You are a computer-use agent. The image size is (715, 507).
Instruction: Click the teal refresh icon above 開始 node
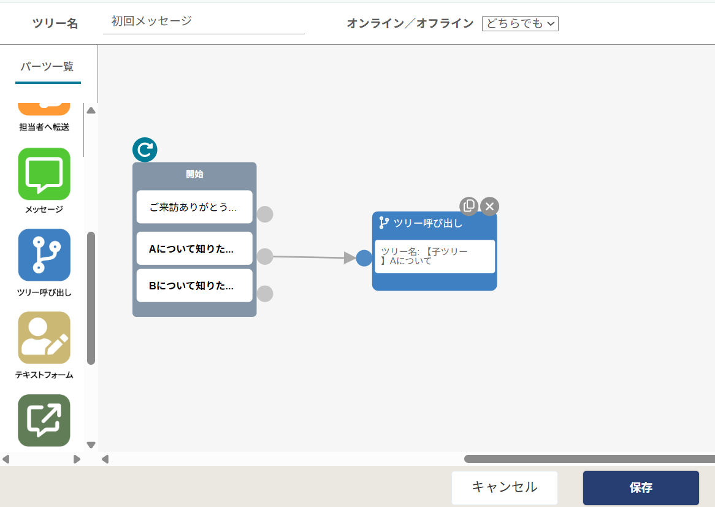coord(145,150)
